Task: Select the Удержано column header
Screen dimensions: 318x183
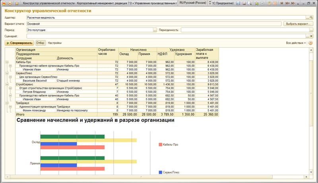Action: [176, 50]
